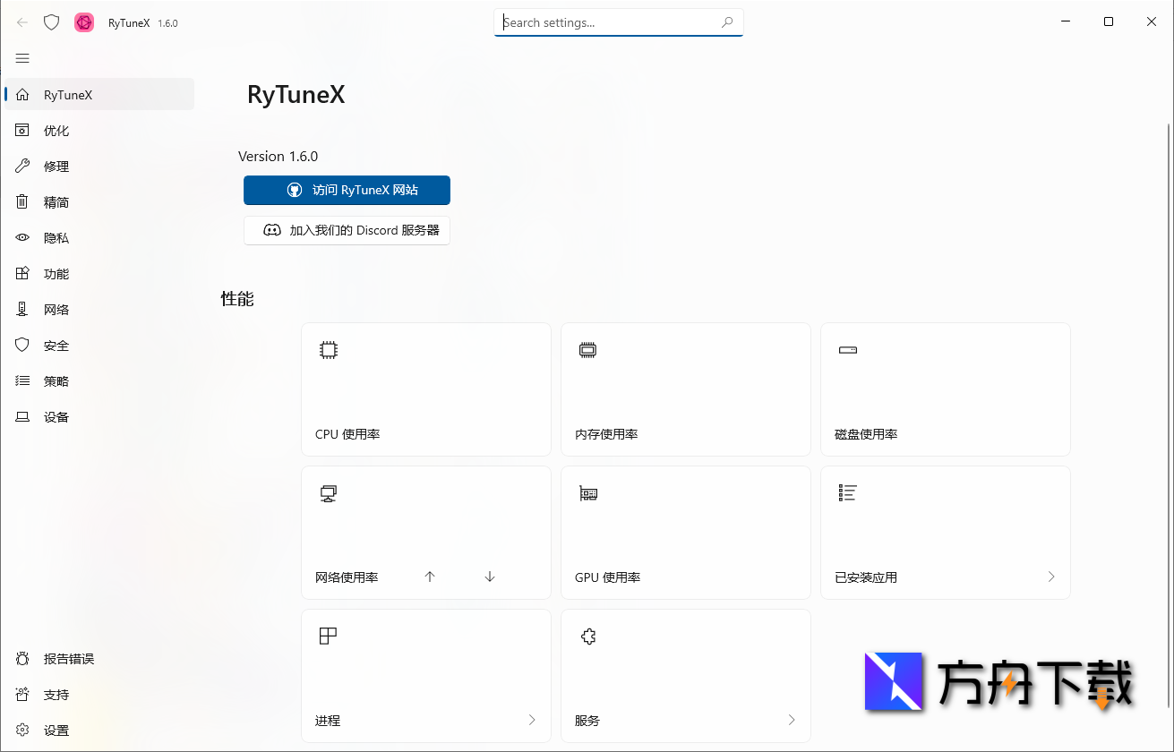The height and width of the screenshot is (752, 1174).
Task: Click the 报告错误 bug report icon
Action: pos(22,658)
